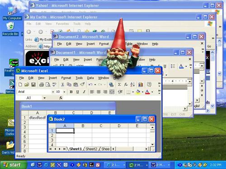The width and height of the screenshot is (226, 169).
Task: Expand the Fill Color dropdown arrow
Action: click(142, 92)
